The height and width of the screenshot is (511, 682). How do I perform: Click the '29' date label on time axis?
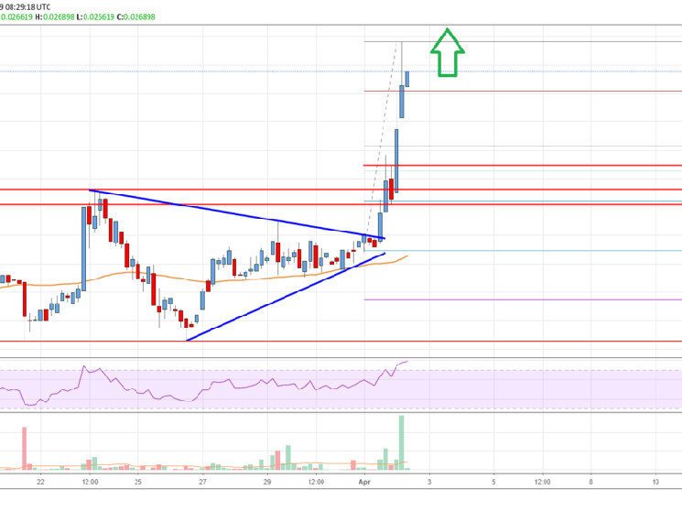(267, 482)
